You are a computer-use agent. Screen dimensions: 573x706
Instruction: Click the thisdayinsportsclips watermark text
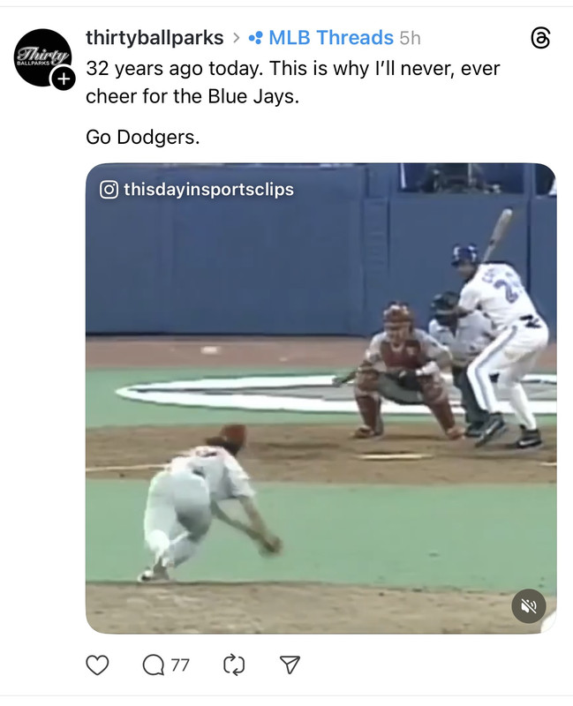tap(208, 190)
